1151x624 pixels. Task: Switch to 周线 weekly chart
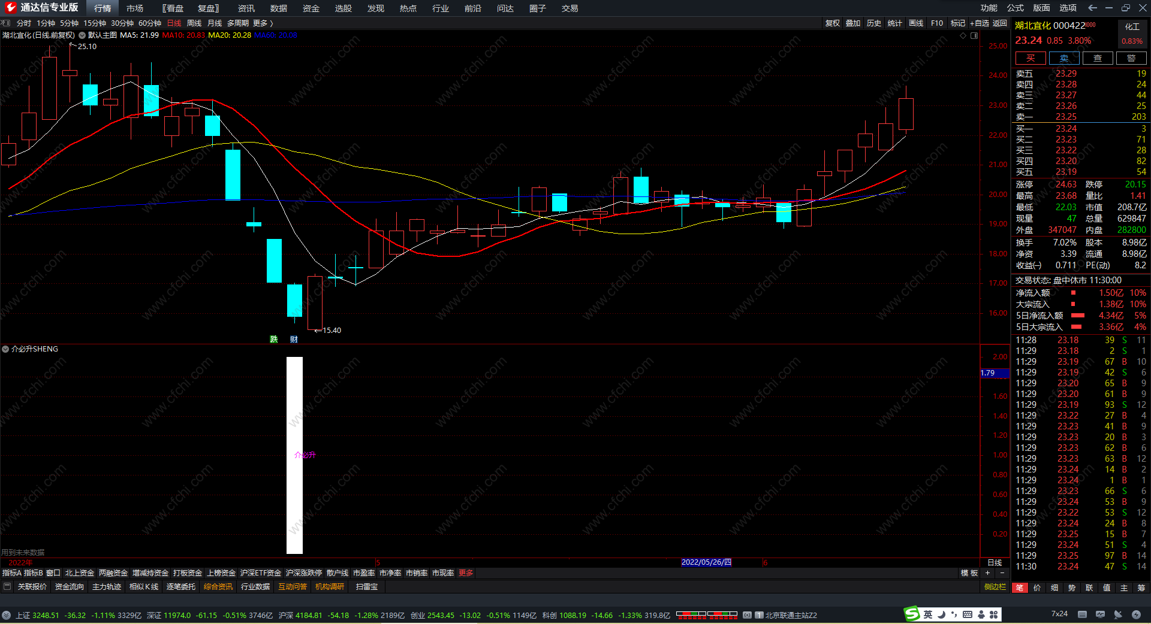click(x=194, y=23)
